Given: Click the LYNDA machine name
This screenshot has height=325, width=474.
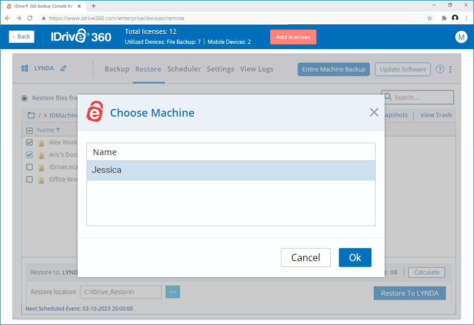Looking at the screenshot, I should [x=44, y=68].
